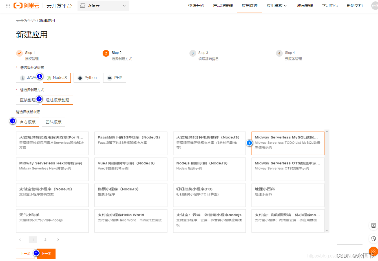Screen dimensions: 378x261
Task: Click previous page arrow in pagination
Action: pyautogui.click(x=20, y=240)
